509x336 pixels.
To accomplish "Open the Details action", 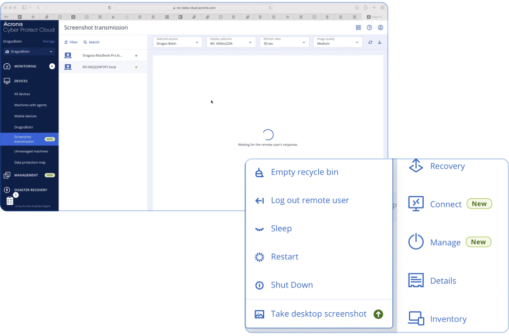I will pyautogui.click(x=432, y=280).
